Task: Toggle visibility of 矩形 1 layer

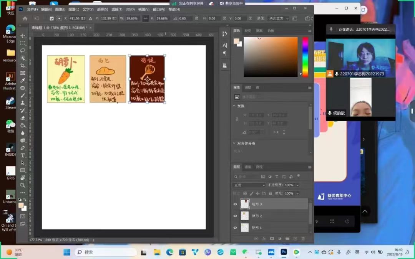Action: pyautogui.click(x=236, y=228)
